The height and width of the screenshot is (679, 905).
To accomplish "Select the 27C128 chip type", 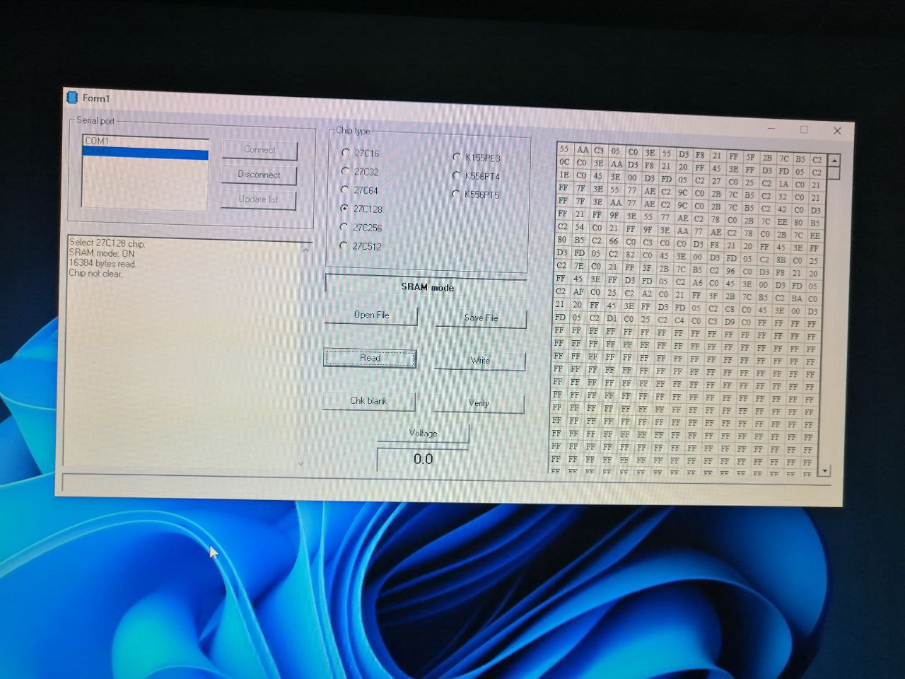I will 361,209.
